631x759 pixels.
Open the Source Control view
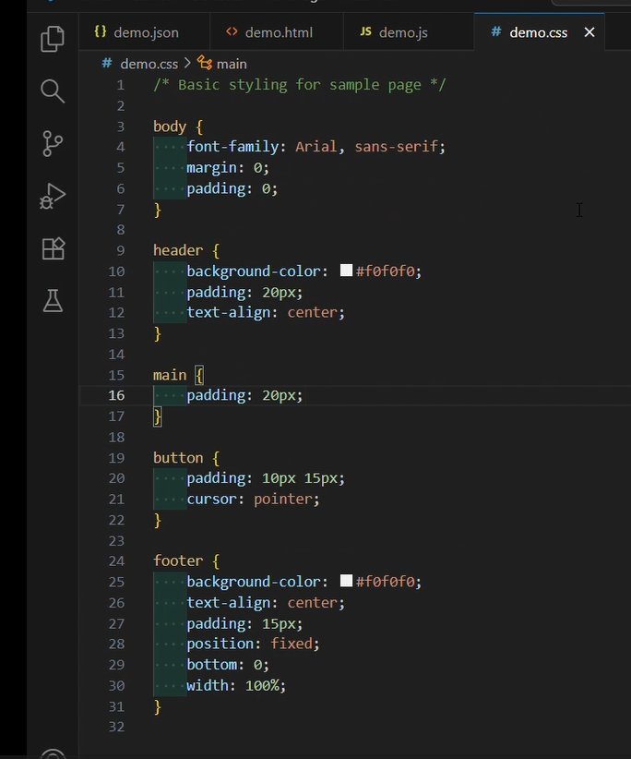[53, 143]
